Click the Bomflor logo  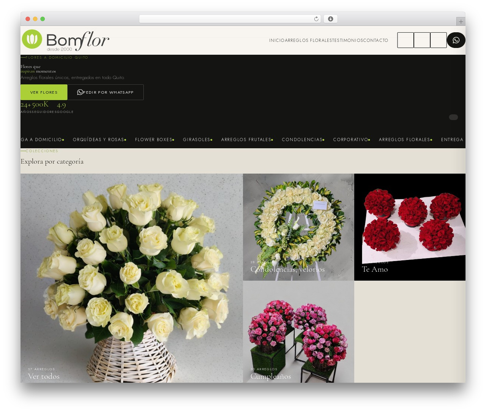coord(65,41)
